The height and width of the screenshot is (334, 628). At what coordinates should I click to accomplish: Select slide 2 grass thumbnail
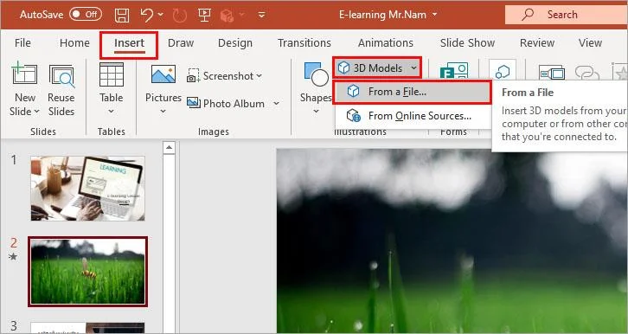[x=87, y=272]
